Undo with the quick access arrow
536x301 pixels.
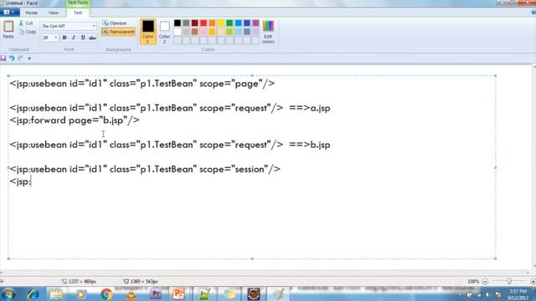click(x=12, y=58)
